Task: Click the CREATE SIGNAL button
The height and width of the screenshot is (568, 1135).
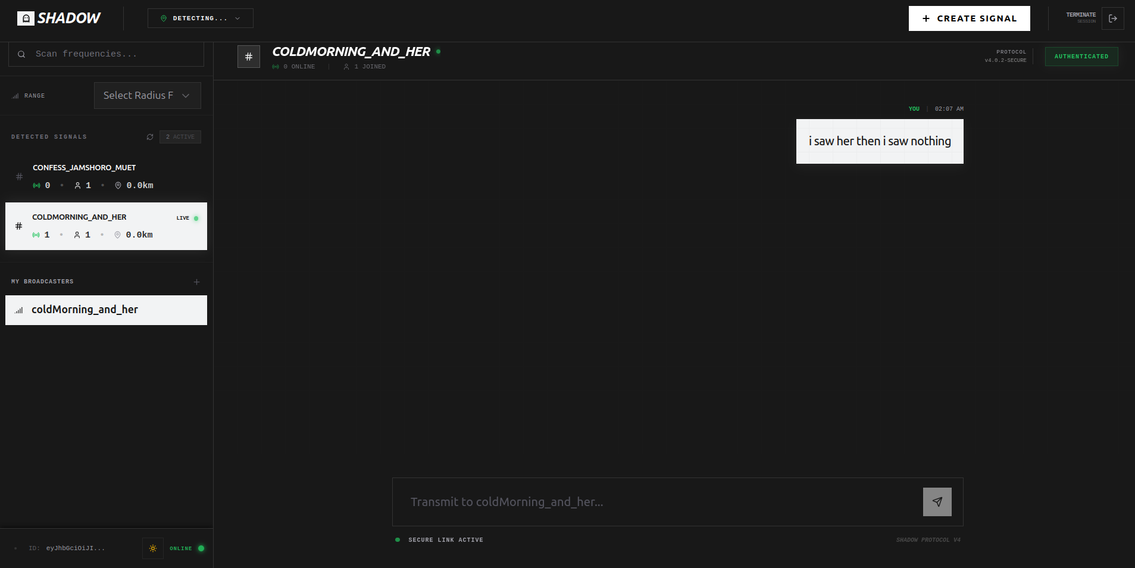Action: [968, 18]
